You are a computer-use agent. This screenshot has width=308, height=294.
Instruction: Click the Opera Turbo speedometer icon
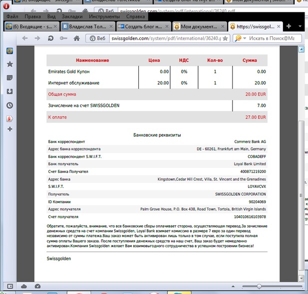point(37,287)
